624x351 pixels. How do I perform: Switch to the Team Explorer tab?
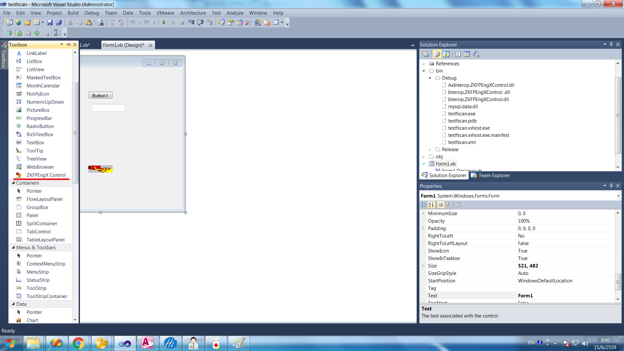(490, 175)
